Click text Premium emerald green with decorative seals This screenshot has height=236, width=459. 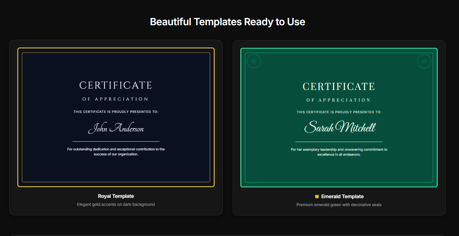(x=339, y=204)
